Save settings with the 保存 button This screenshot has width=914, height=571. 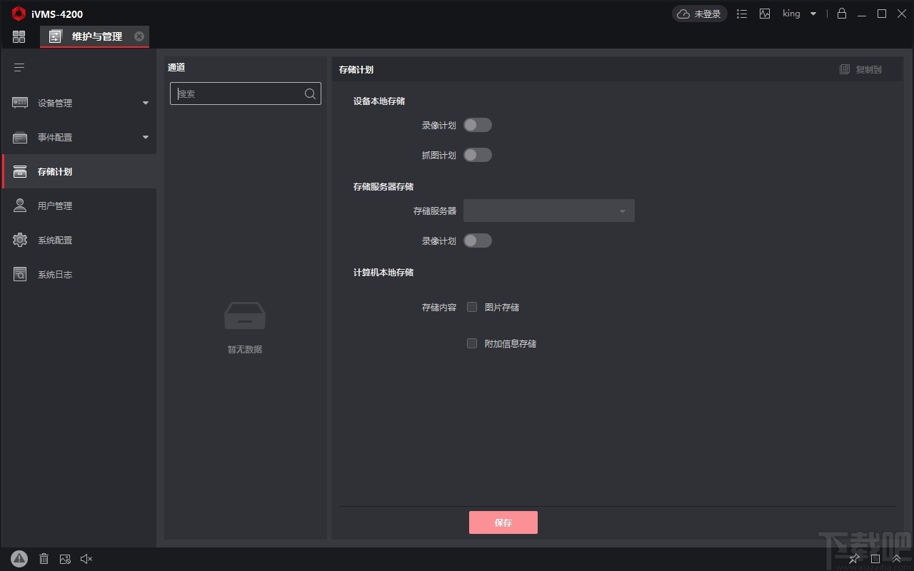point(503,522)
